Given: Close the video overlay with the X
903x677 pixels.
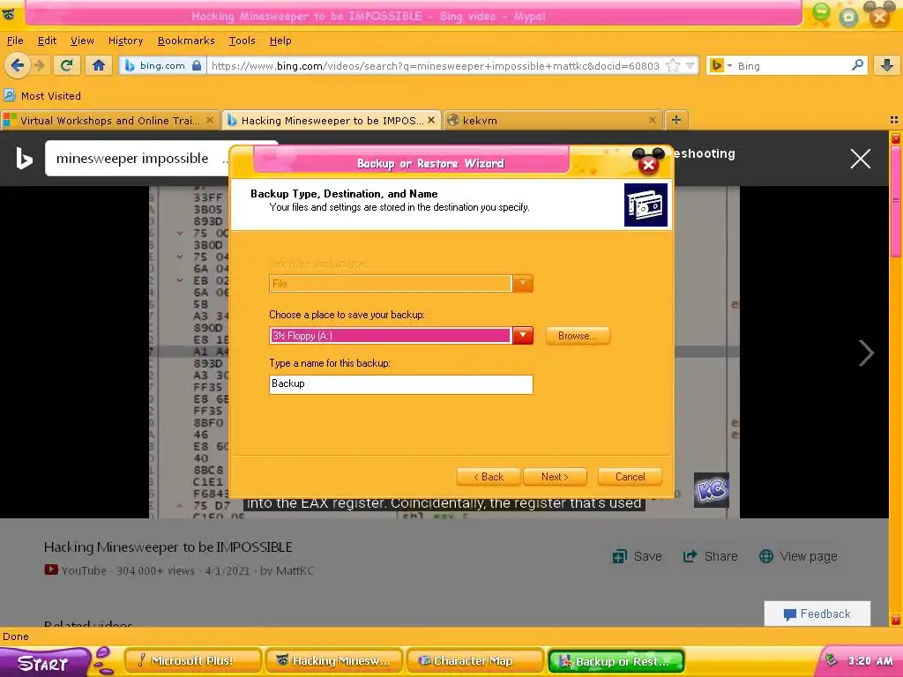Looking at the screenshot, I should [x=861, y=159].
